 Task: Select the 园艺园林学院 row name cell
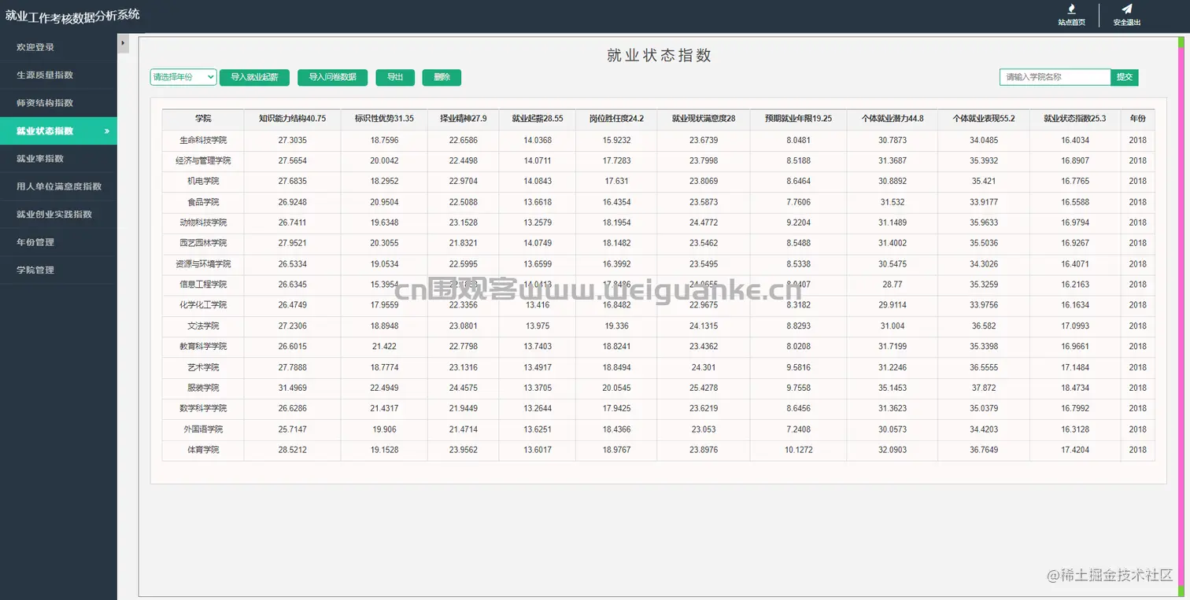(203, 243)
